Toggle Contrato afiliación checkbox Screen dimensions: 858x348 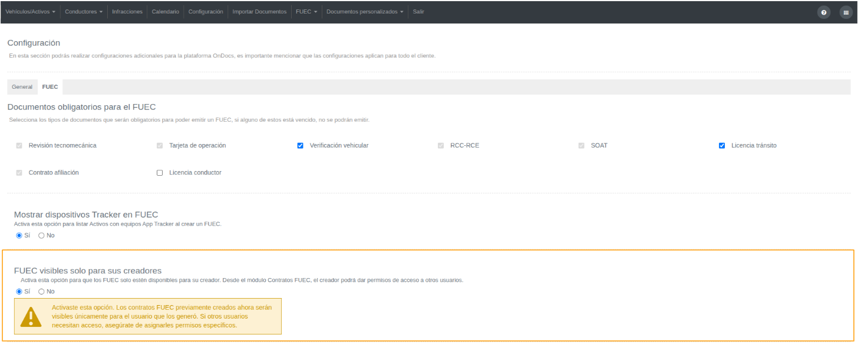[x=19, y=173]
